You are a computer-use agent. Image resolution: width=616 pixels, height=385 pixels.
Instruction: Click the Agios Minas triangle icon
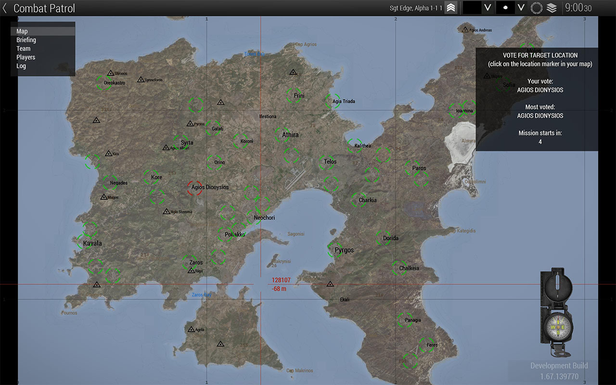(166, 147)
